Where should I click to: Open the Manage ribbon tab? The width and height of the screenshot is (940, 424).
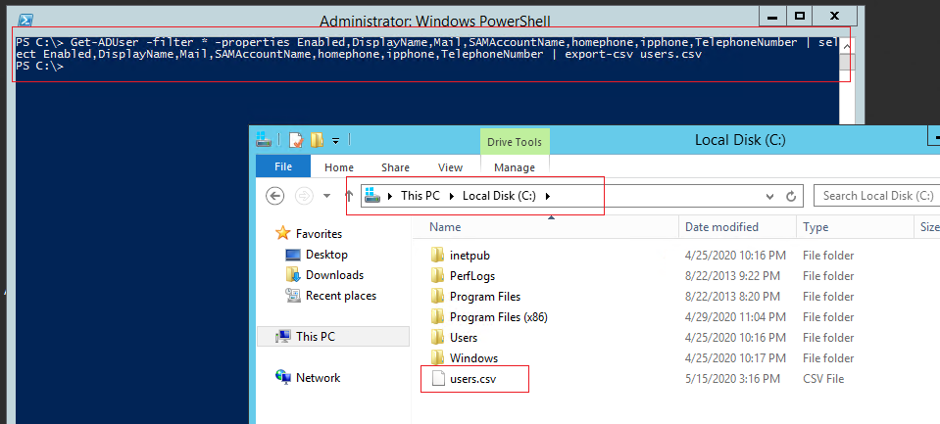(x=515, y=167)
